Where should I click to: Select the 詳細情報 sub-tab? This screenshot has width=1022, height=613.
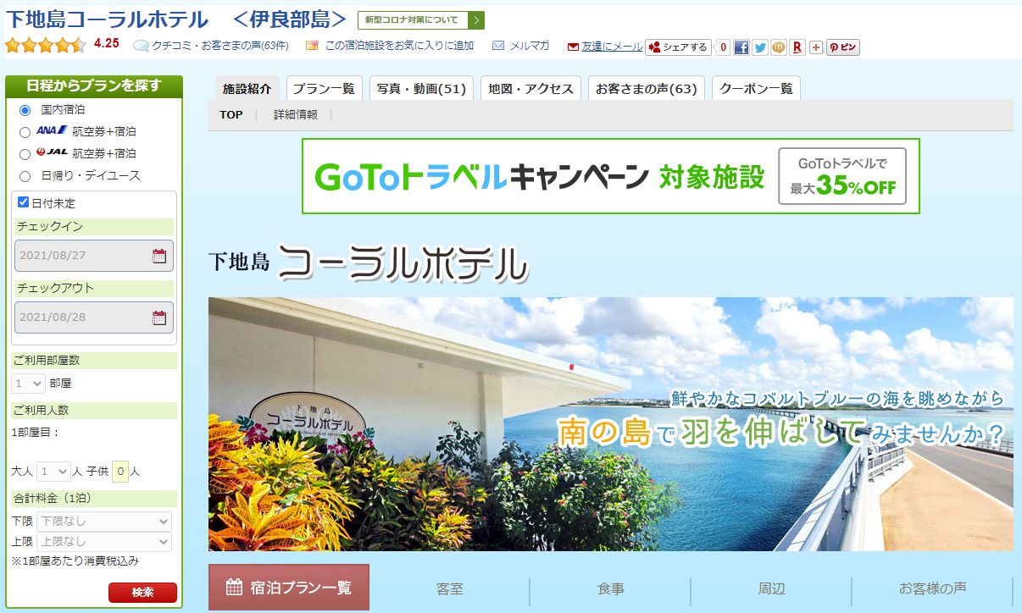(x=296, y=114)
